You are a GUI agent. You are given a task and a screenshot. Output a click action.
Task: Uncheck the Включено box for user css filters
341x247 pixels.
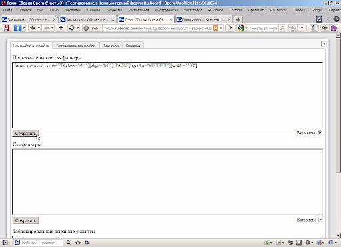click(320, 133)
